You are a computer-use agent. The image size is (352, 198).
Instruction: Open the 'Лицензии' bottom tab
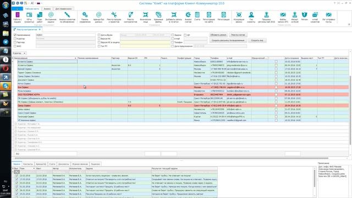click(95, 164)
